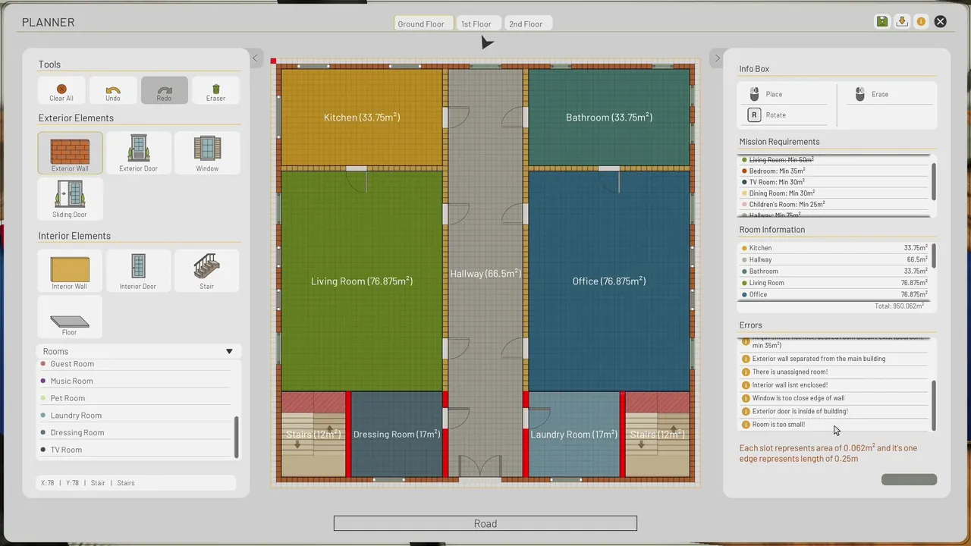The height and width of the screenshot is (546, 971).
Task: Click 'Window is too close edge of wall' error
Action: pos(834,398)
